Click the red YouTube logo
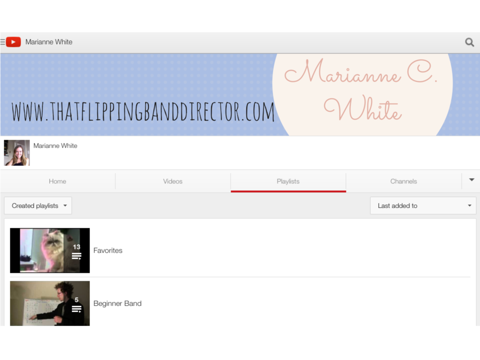Image resolution: width=480 pixels, height=360 pixels. tap(14, 42)
